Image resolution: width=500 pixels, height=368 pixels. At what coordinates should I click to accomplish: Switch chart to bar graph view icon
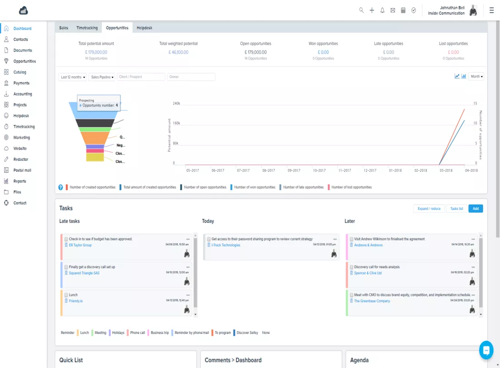[x=464, y=76]
